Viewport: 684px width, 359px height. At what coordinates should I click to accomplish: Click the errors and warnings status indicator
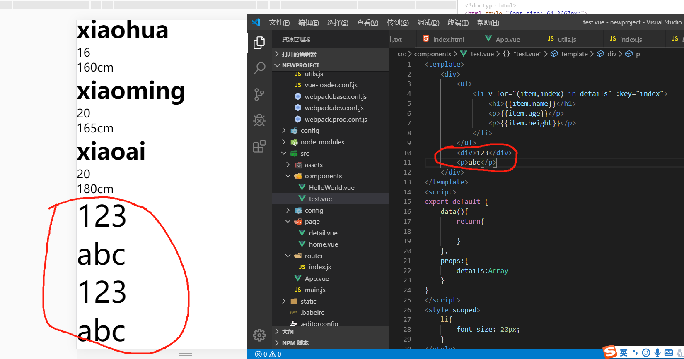point(268,354)
